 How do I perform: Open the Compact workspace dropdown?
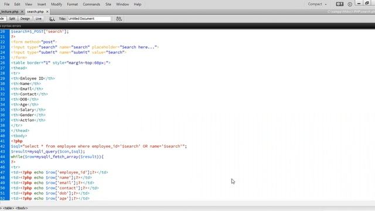tap(317, 4)
